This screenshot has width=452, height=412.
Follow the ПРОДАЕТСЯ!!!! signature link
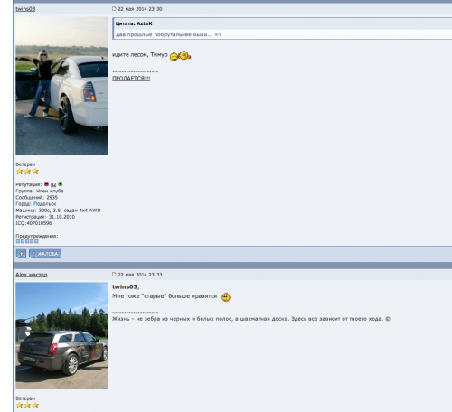click(131, 79)
